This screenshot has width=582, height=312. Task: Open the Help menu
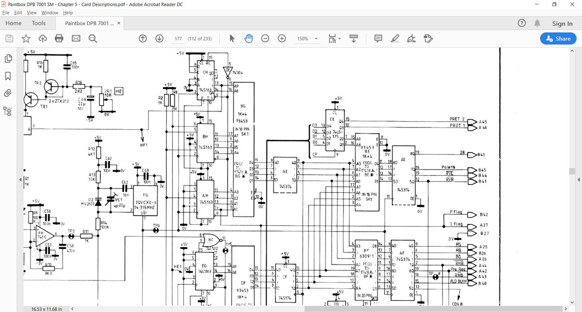(x=68, y=13)
